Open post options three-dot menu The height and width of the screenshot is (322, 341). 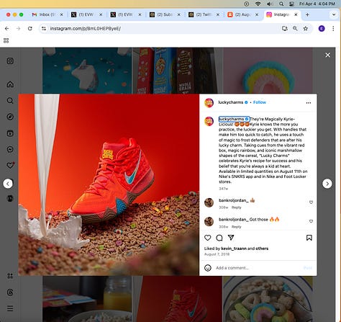(x=309, y=103)
